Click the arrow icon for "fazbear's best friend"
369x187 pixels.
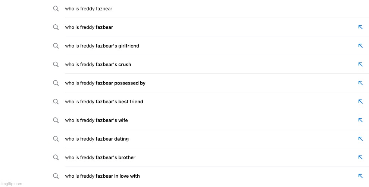click(x=360, y=102)
